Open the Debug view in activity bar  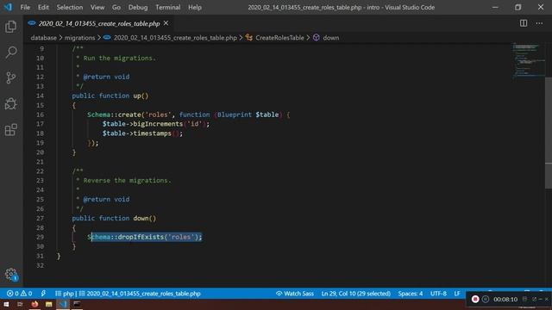pos(11,103)
